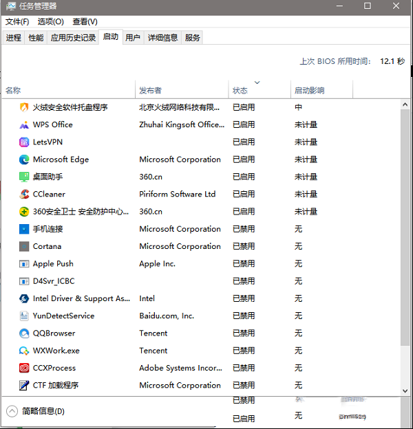The width and height of the screenshot is (413, 429).
Task: Click the YunDetectService icon
Action: [x=24, y=316]
